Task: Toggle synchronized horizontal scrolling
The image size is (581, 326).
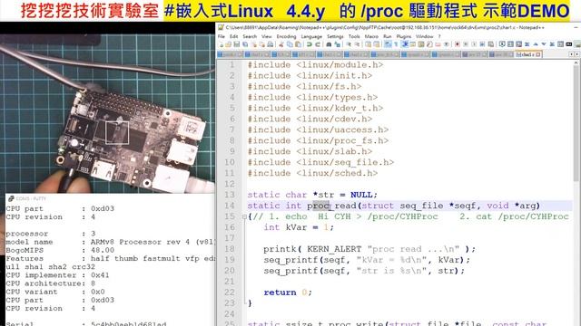Action: pos(377,44)
